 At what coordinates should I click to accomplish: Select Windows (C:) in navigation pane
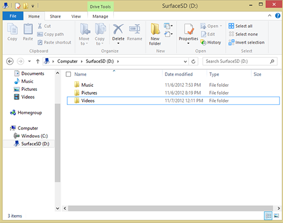[31, 136]
